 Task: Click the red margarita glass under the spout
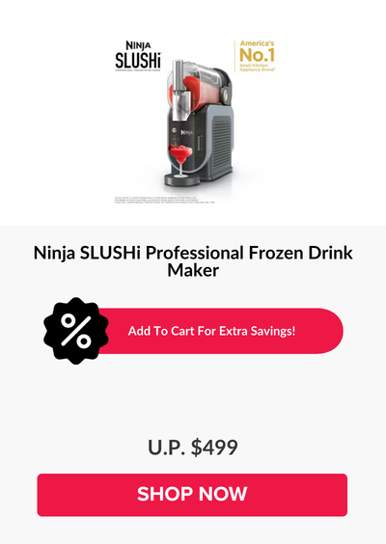tap(180, 160)
